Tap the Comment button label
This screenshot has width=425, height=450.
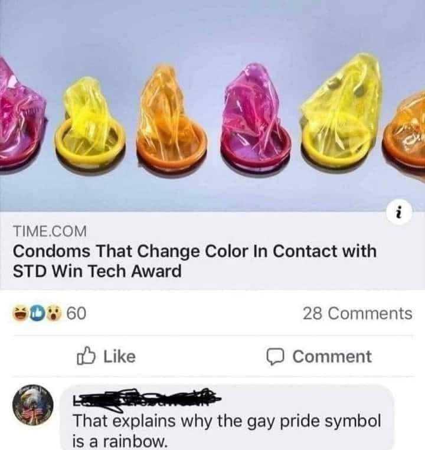pyautogui.click(x=332, y=357)
